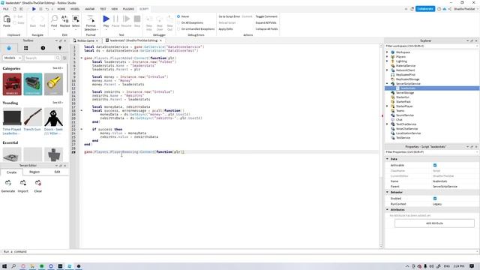Select StarterGui in Explorer
This screenshot has width=480, height=270.
(403, 97)
